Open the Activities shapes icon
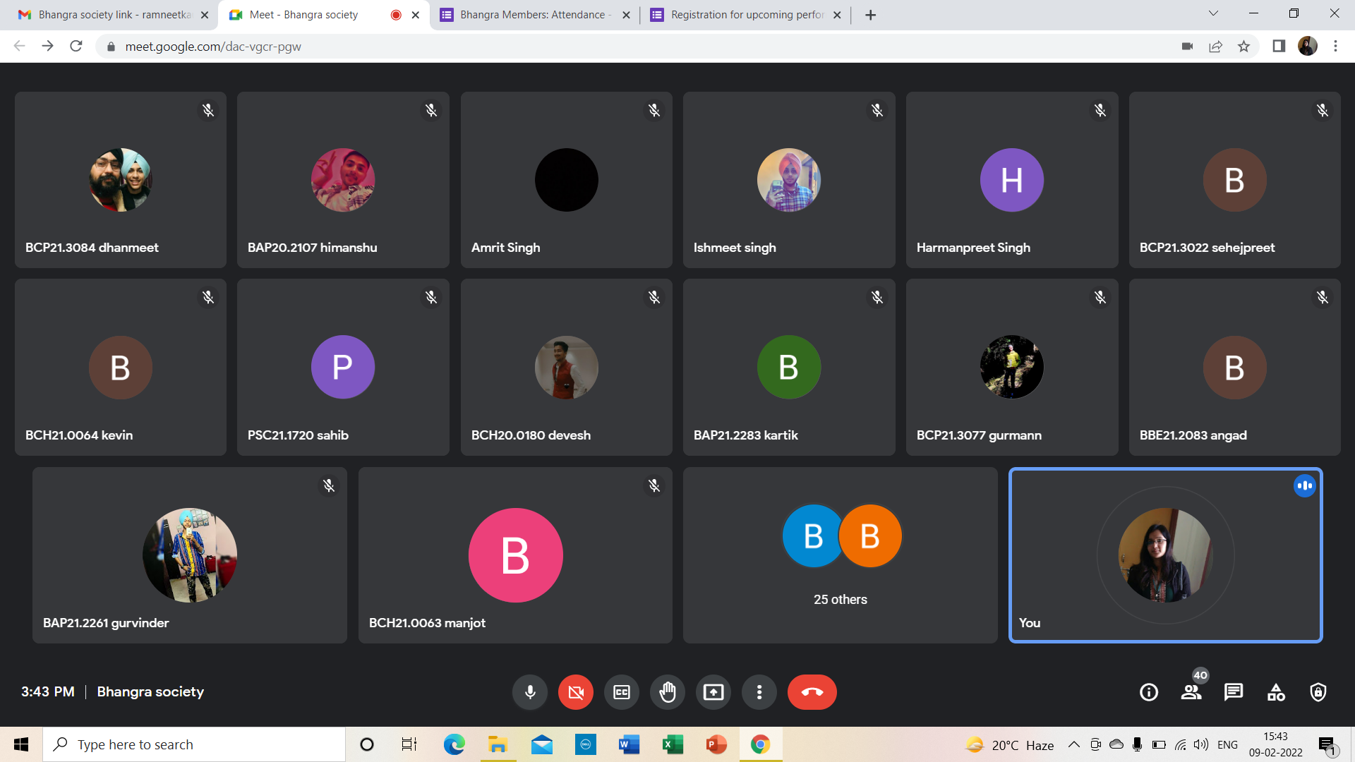The height and width of the screenshot is (762, 1355). (x=1276, y=692)
